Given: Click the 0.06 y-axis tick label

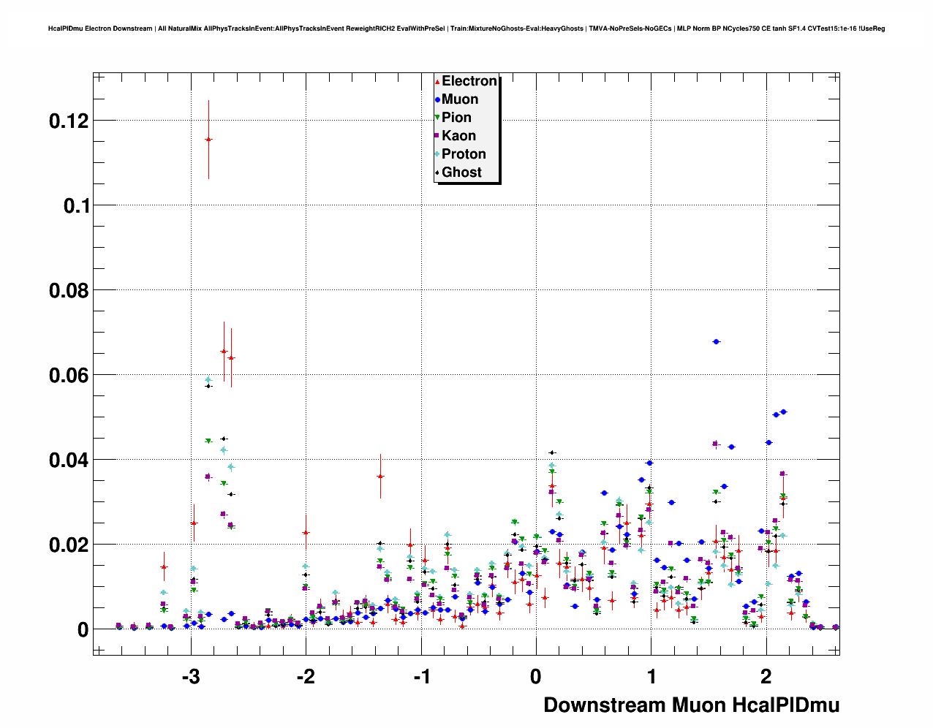Looking at the screenshot, I should pos(69,376).
